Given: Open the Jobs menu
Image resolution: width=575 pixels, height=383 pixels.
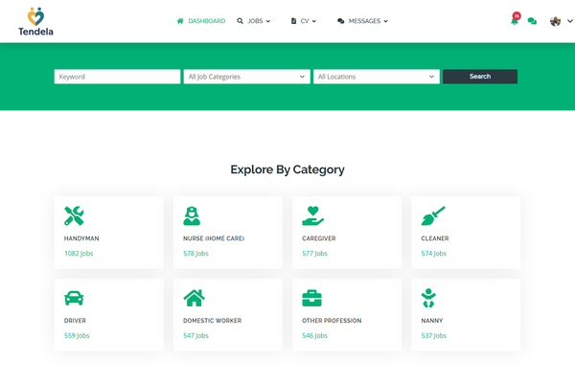Looking at the screenshot, I should tap(254, 21).
